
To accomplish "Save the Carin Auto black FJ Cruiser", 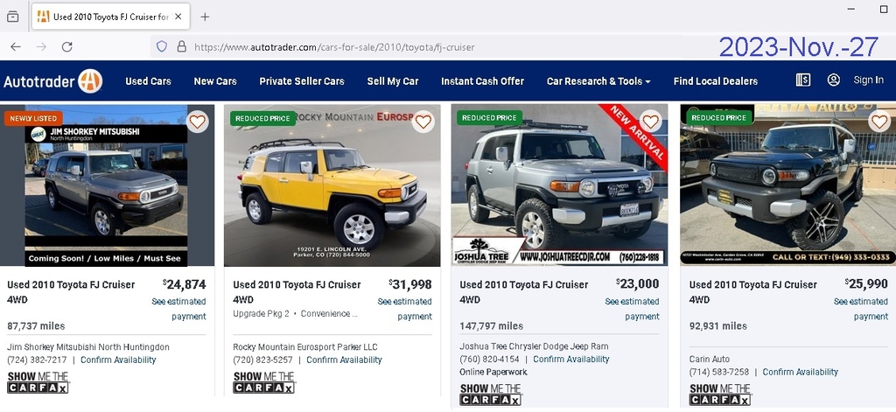I will [x=879, y=122].
